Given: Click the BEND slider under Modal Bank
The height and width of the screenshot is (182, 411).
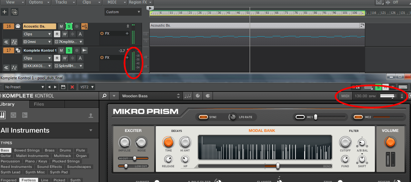Looking at the screenshot, I should 265,166.
